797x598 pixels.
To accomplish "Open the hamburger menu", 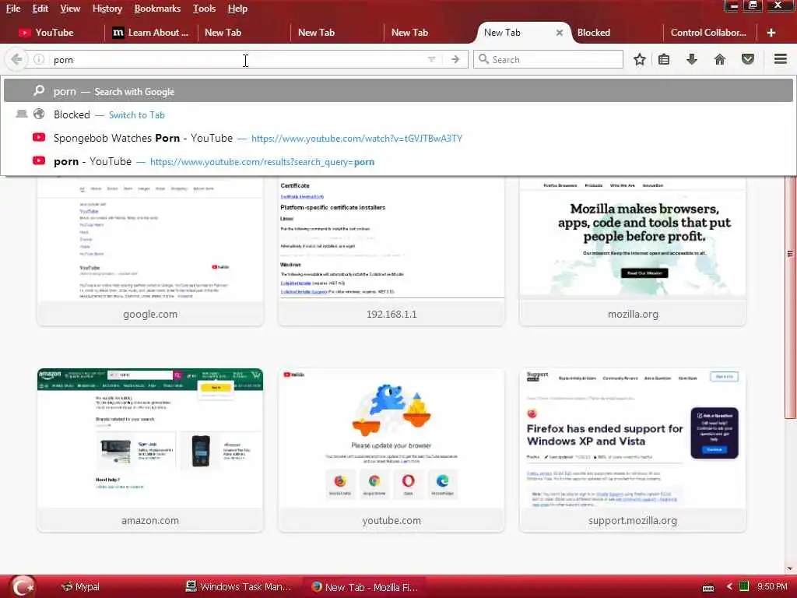I will (x=781, y=59).
